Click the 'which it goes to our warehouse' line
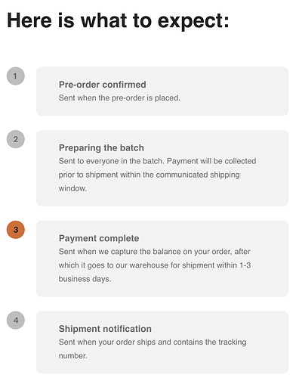The height and width of the screenshot is (378, 299). 155,265
